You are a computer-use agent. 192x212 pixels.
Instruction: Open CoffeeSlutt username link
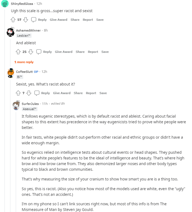point(24,72)
